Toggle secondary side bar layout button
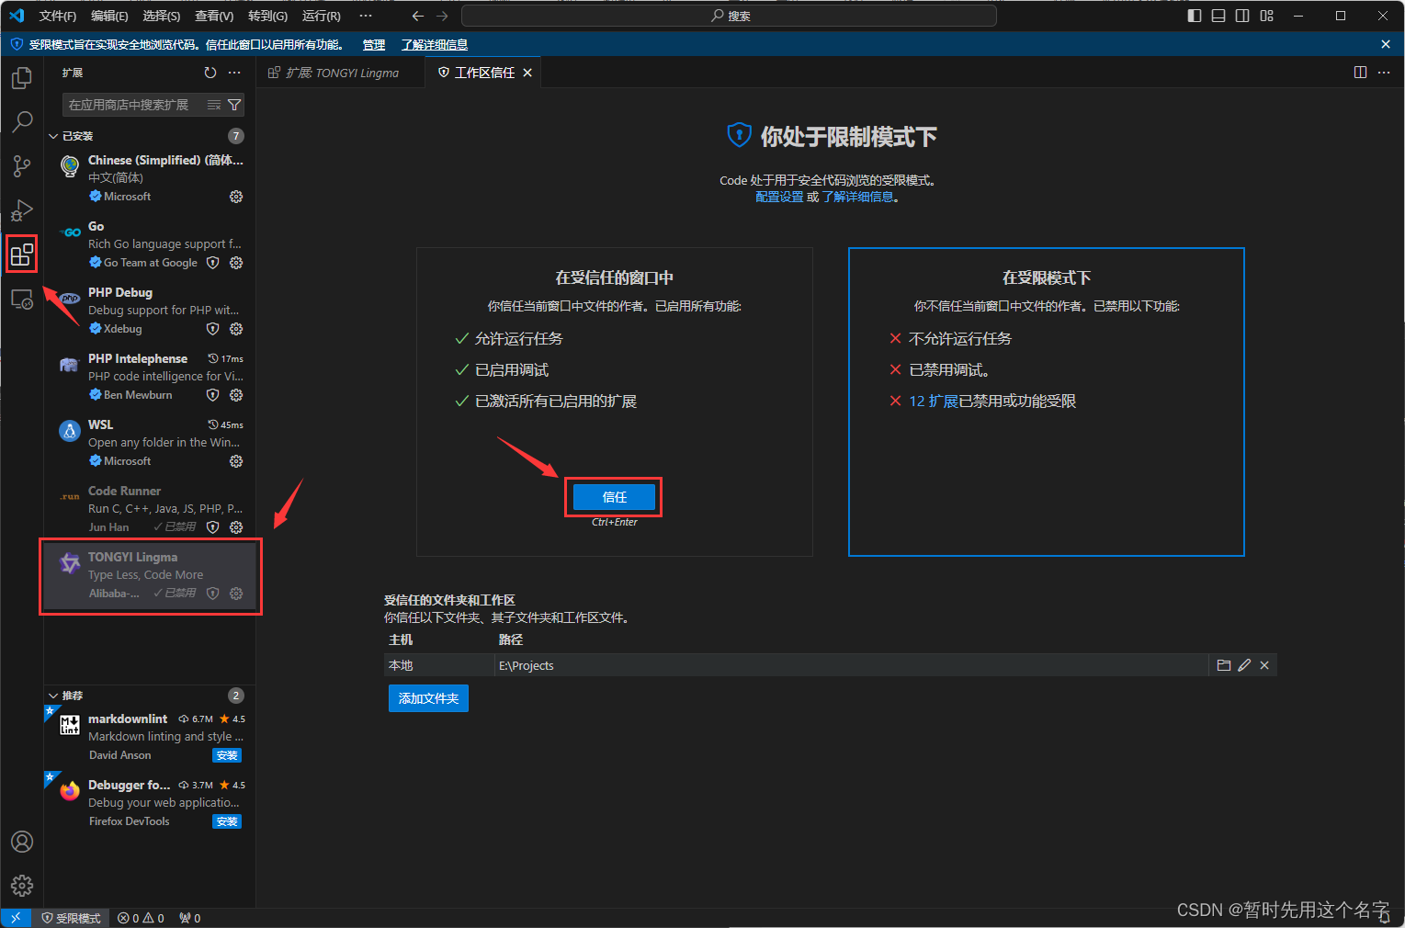This screenshot has height=928, width=1405. click(1242, 16)
